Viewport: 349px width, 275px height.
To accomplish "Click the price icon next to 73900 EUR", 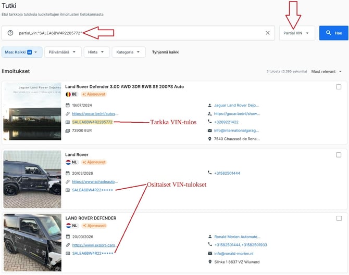I will tap(68, 130).
